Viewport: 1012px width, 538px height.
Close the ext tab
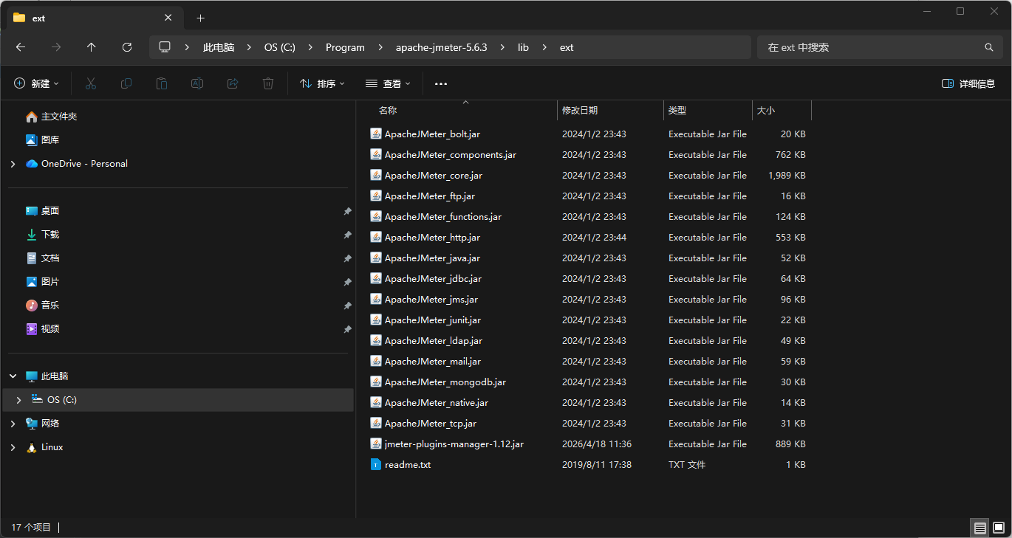168,18
